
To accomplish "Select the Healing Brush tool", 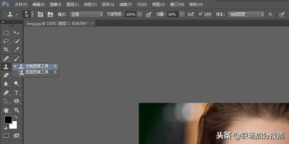I will (x=6, y=59).
